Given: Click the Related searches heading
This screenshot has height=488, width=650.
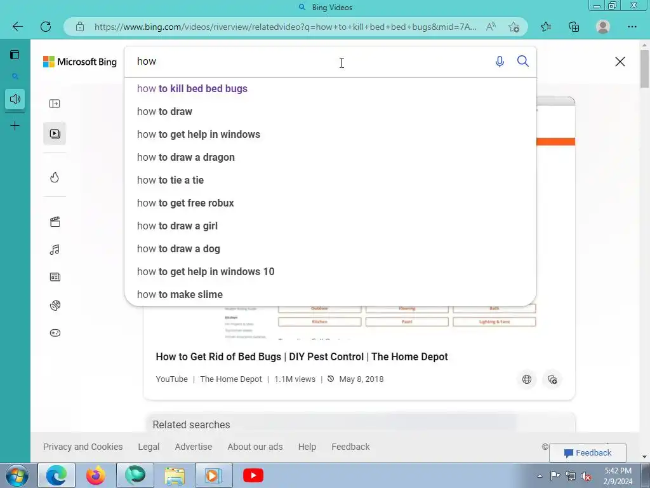Looking at the screenshot, I should (x=191, y=425).
